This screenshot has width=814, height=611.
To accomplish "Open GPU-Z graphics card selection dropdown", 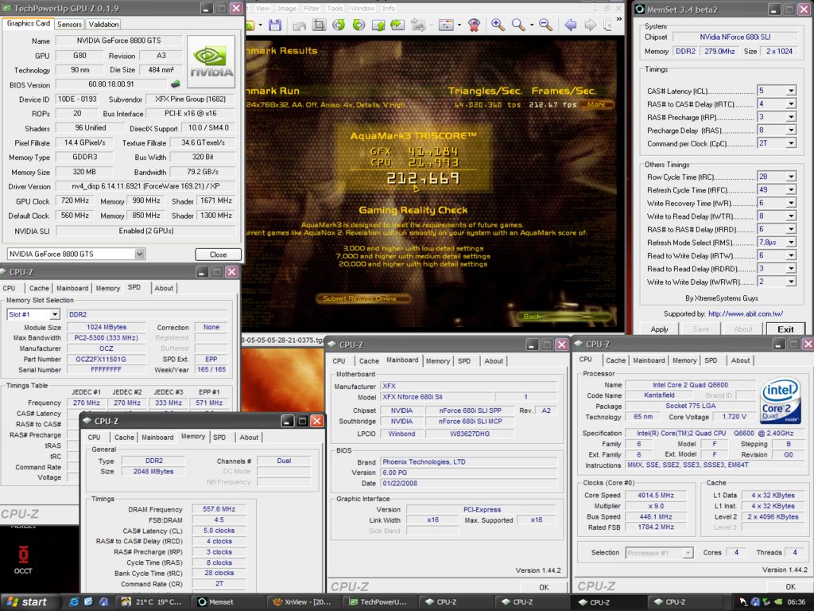I will click(x=140, y=254).
